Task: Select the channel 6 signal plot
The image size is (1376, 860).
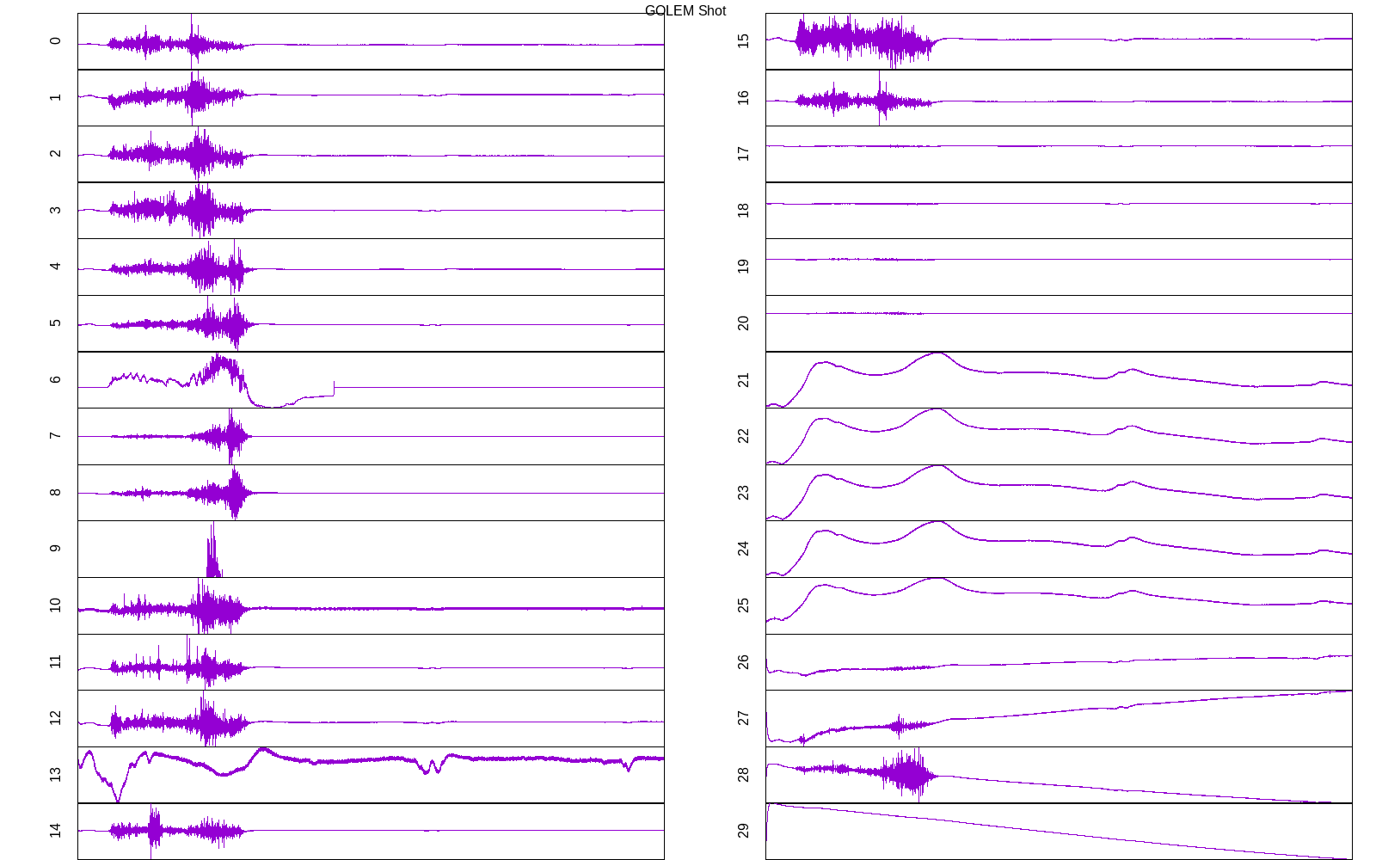Action: point(371,379)
